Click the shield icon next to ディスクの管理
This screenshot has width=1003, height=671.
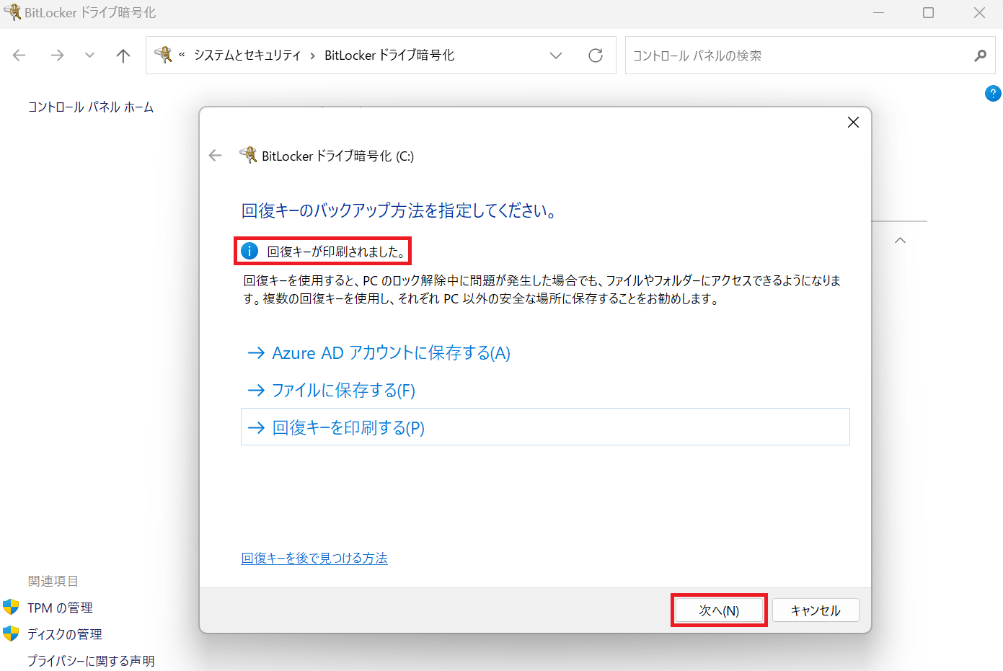pos(11,634)
